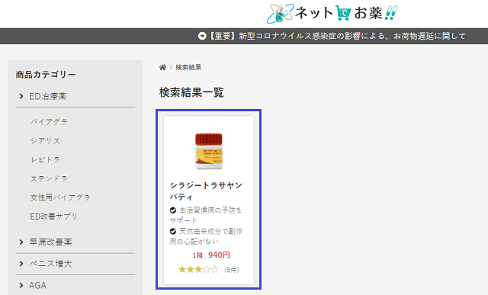Go home via the breadcrumb house icon

(x=162, y=67)
